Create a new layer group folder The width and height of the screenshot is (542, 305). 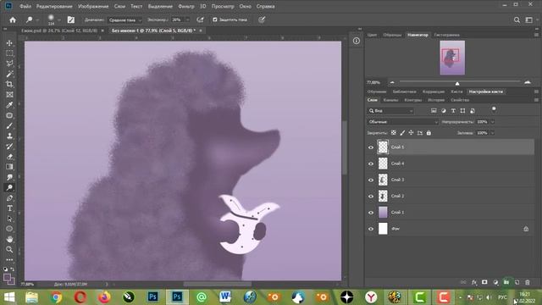tap(506, 282)
